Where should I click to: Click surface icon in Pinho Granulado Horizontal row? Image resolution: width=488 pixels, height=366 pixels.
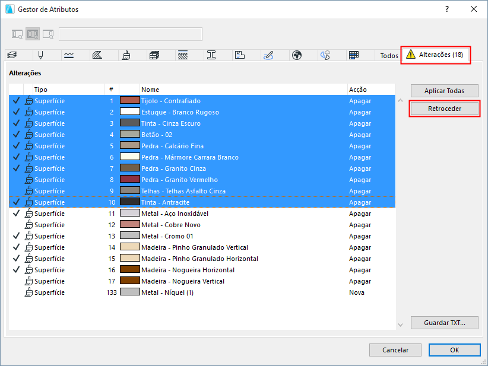pos(28,259)
